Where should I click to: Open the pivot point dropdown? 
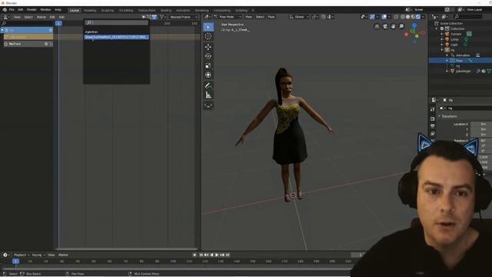[314, 17]
